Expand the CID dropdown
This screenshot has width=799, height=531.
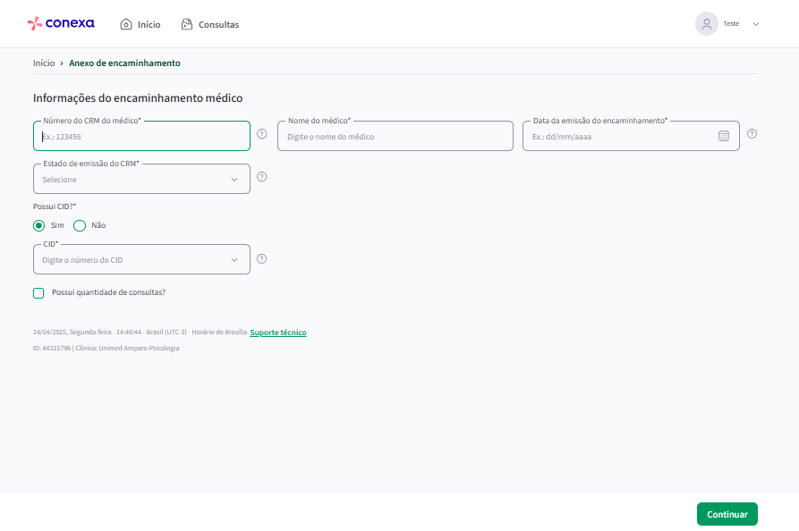pyautogui.click(x=141, y=259)
